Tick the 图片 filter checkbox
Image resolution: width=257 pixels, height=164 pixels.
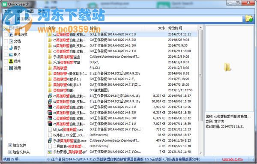pos(6,54)
